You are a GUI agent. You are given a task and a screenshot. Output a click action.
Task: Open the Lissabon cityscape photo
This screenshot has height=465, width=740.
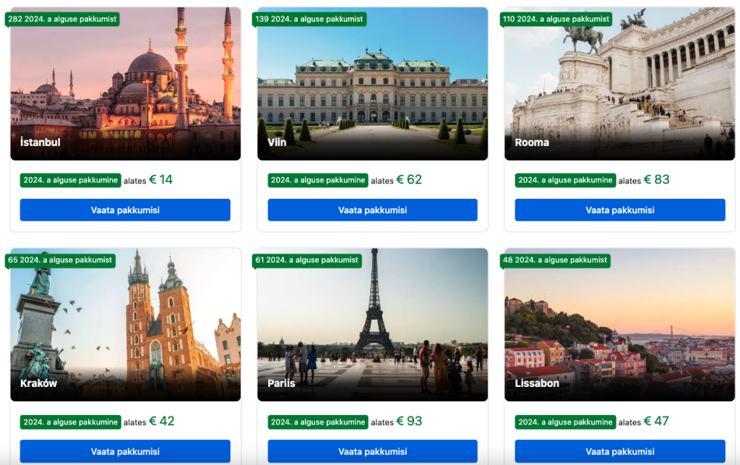click(x=619, y=325)
